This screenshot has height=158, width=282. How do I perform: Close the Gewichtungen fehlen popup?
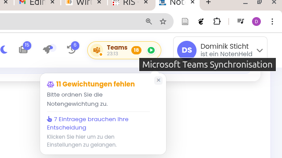159,80
